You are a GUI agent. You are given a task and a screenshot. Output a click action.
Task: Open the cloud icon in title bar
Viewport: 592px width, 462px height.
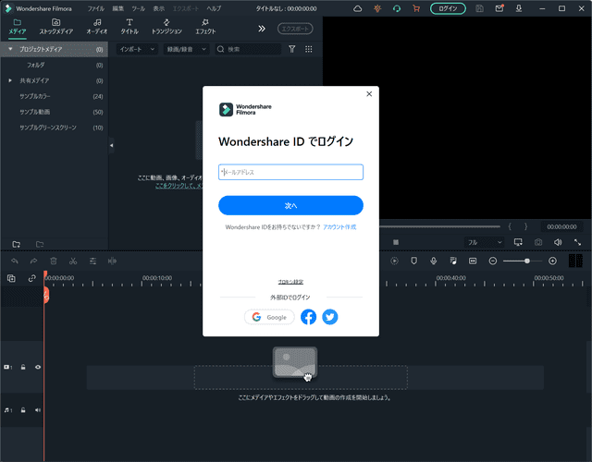pos(358,8)
